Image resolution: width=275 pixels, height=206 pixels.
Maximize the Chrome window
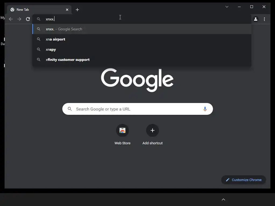click(x=251, y=7)
